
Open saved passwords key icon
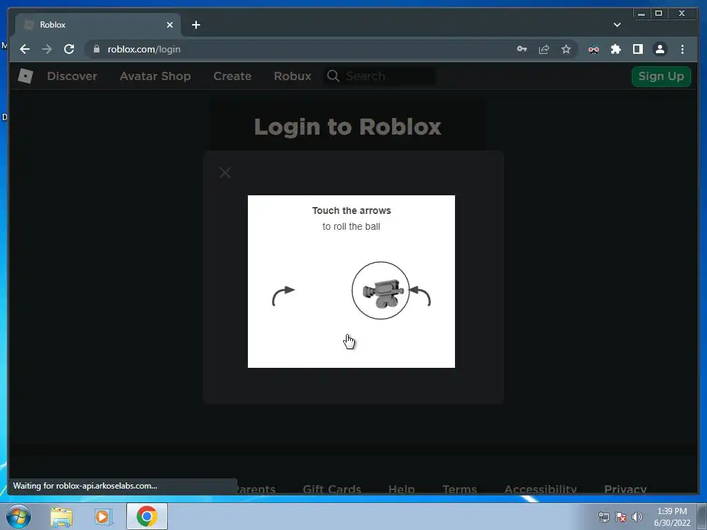pos(522,49)
